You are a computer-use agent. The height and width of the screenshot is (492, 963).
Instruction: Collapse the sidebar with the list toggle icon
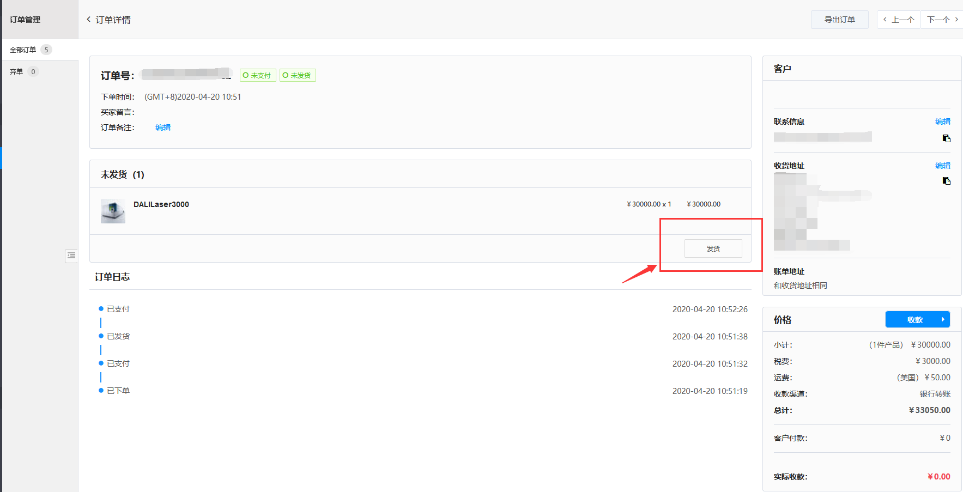[71, 256]
